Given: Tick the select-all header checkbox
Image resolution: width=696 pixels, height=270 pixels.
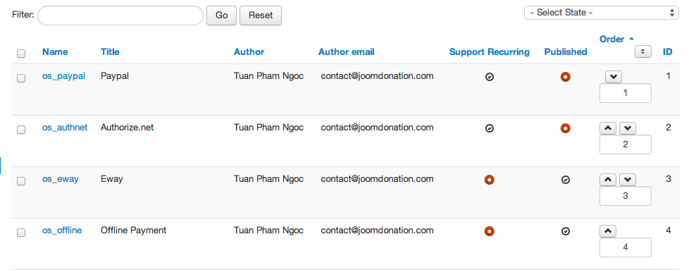Looking at the screenshot, I should point(21,54).
